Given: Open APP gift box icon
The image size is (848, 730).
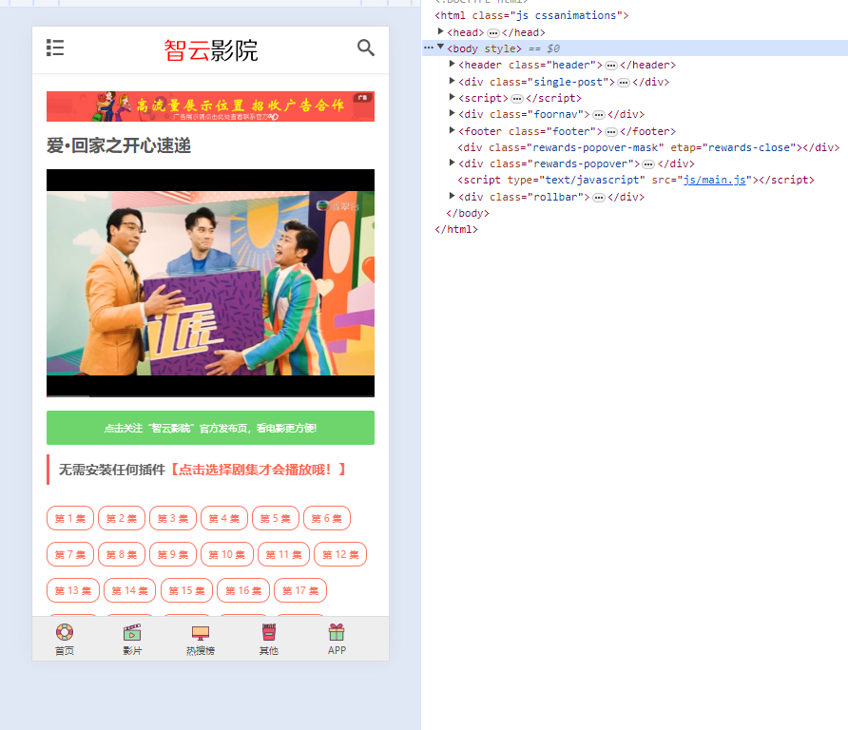Looking at the screenshot, I should [x=337, y=632].
